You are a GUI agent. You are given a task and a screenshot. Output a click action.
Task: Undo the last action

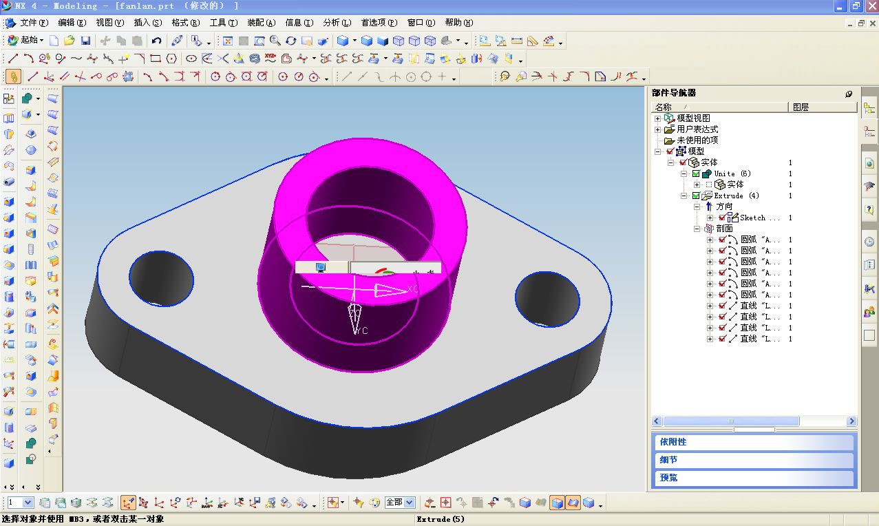coord(157,41)
